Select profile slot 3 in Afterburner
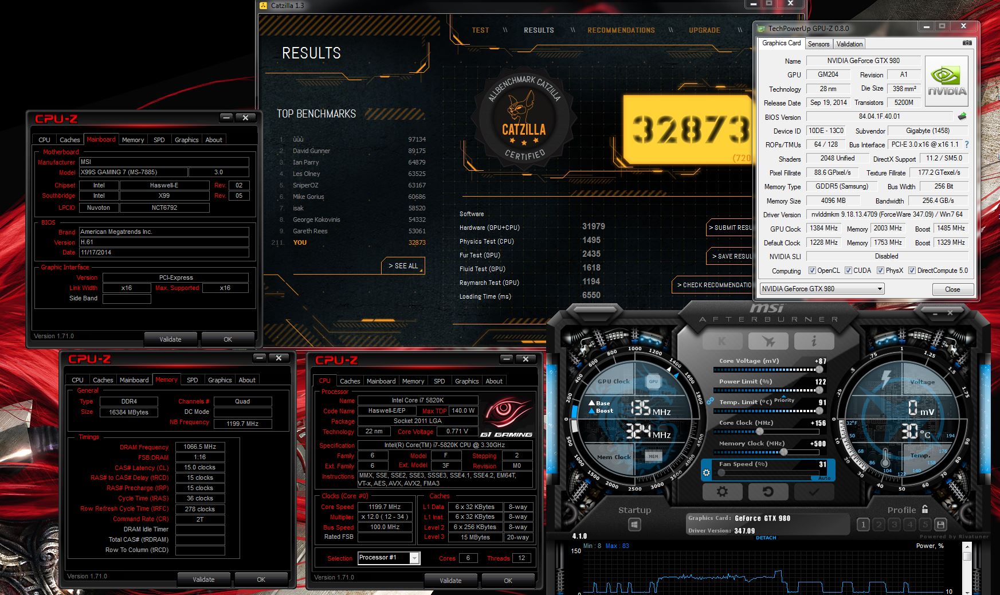 894,524
